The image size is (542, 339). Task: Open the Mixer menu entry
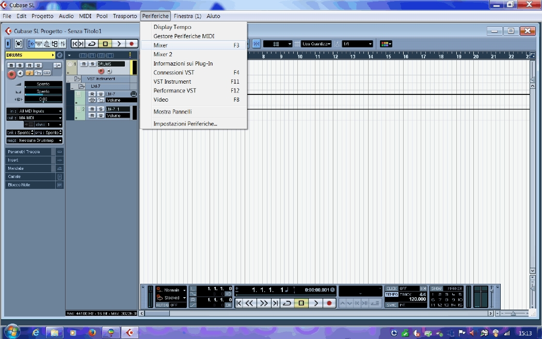[x=194, y=45]
